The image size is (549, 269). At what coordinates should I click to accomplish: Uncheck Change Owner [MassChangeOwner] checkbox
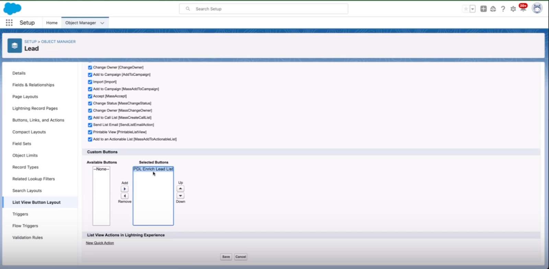coord(90,111)
